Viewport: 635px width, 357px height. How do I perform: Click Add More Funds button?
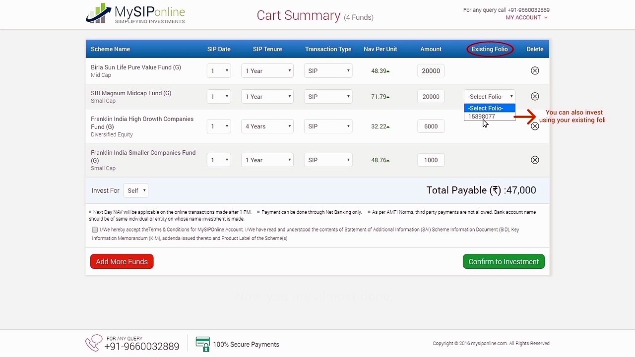coord(122,262)
